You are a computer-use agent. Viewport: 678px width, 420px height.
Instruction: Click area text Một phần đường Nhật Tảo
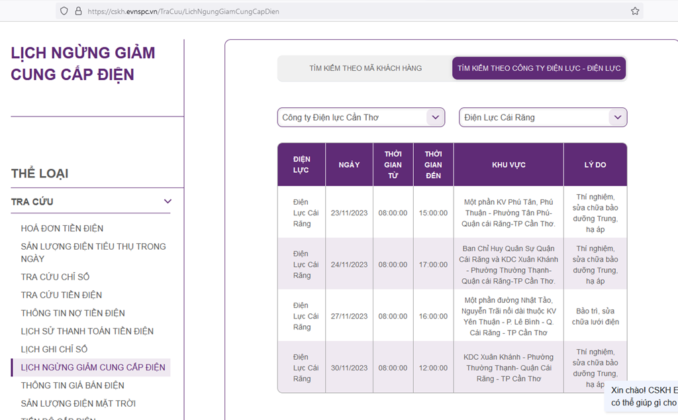pos(508,316)
